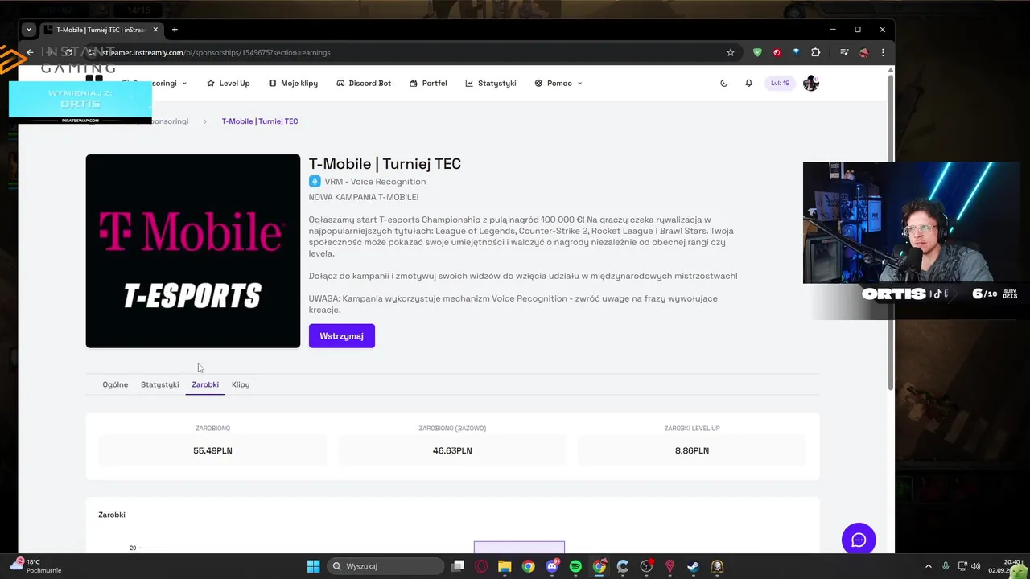
Task: Open the Windows Start menu
Action: 314,566
